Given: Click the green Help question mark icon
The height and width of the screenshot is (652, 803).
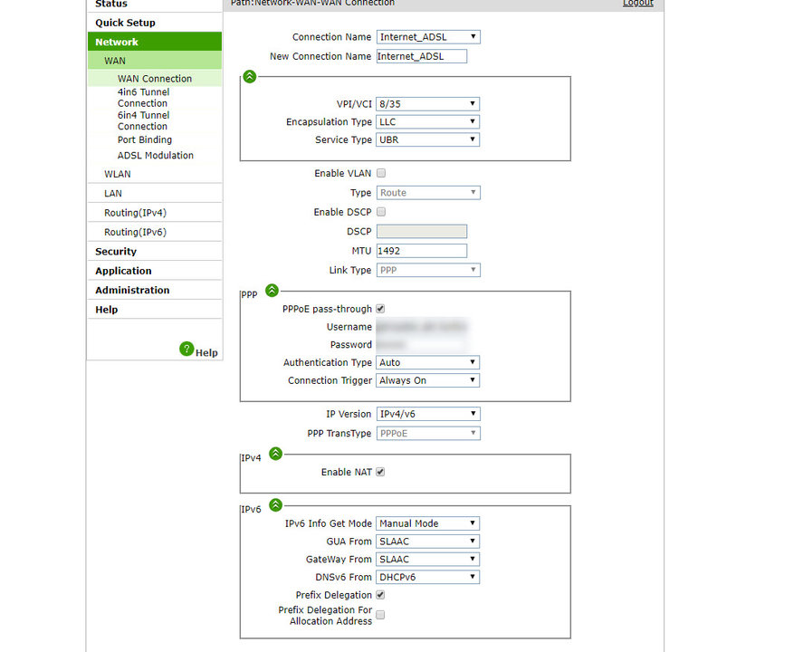Looking at the screenshot, I should 186,349.
